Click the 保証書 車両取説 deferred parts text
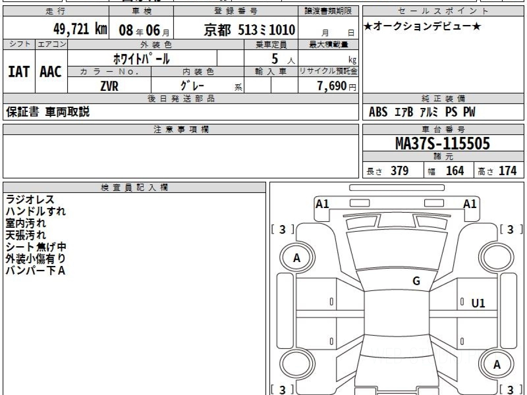Viewport: 527px width, 395px height. click(48, 112)
